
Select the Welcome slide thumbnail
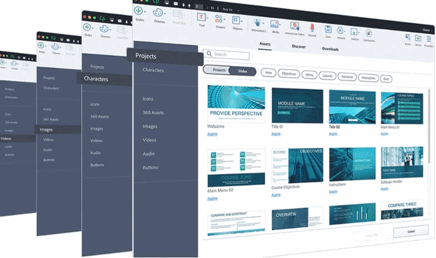click(236, 104)
